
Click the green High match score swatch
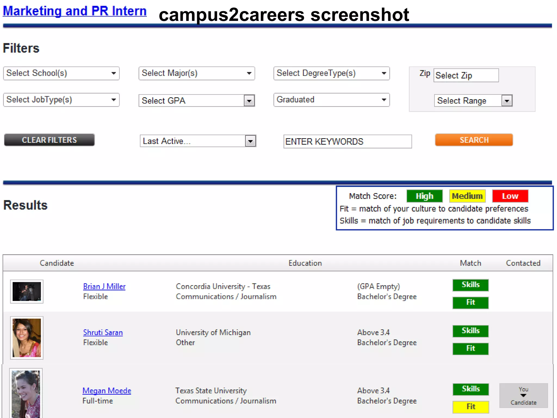[x=425, y=196]
